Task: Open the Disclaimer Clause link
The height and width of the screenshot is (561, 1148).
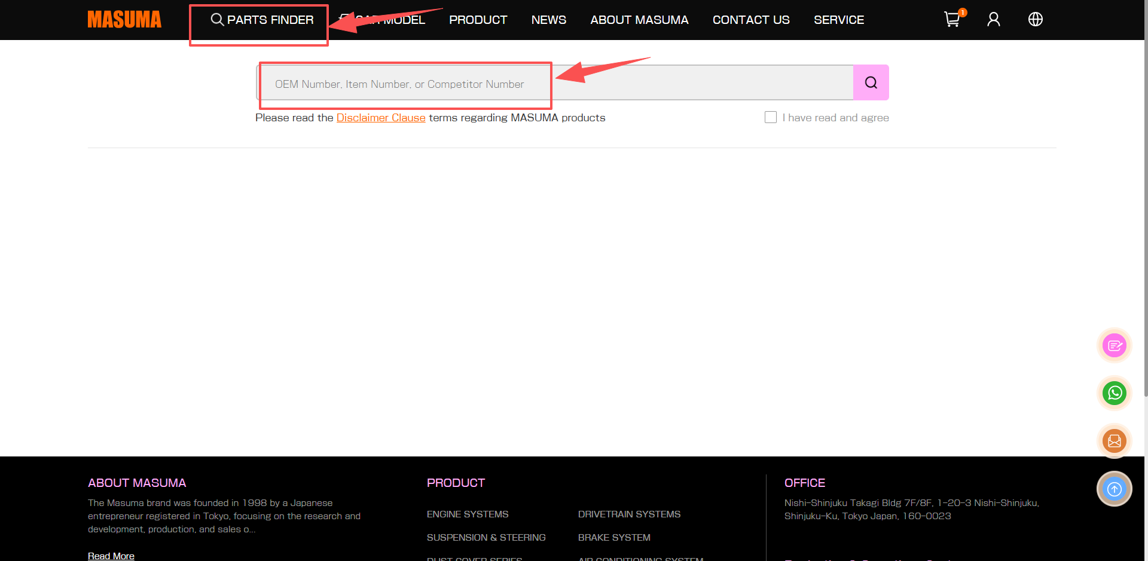Action: pyautogui.click(x=381, y=118)
